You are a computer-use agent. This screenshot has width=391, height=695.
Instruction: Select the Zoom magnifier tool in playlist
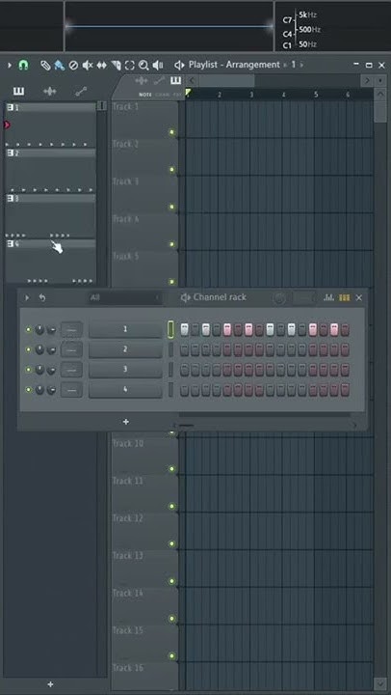[143, 66]
